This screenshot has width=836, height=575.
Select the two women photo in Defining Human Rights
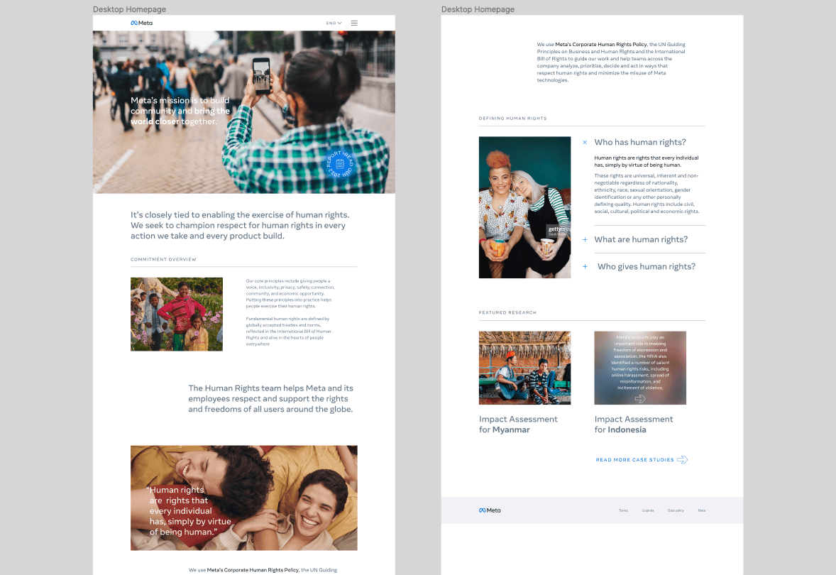click(x=524, y=207)
